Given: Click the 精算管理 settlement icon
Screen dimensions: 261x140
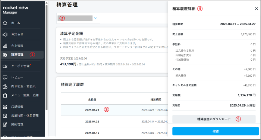Looking at the screenshot, I should pos(5,55).
